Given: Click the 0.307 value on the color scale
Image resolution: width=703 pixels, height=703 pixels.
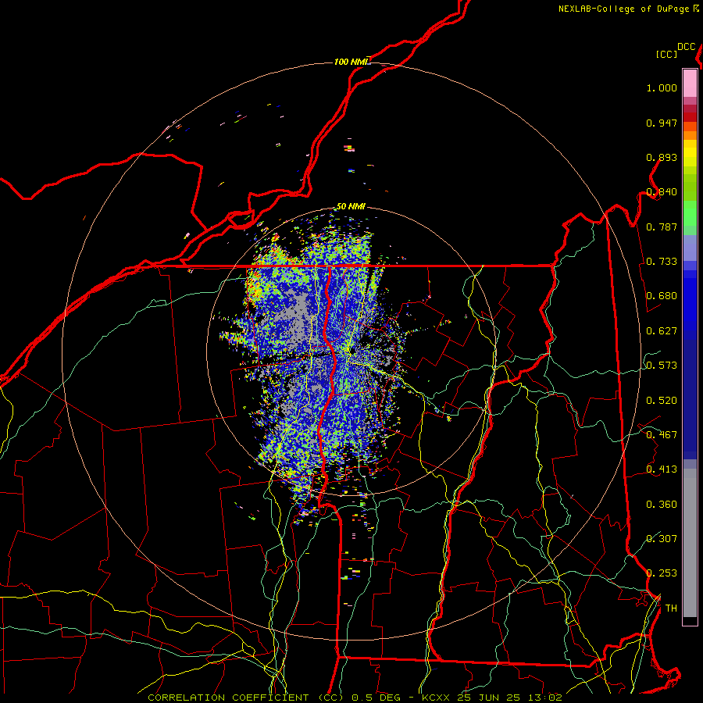Looking at the screenshot, I should coord(662,538).
